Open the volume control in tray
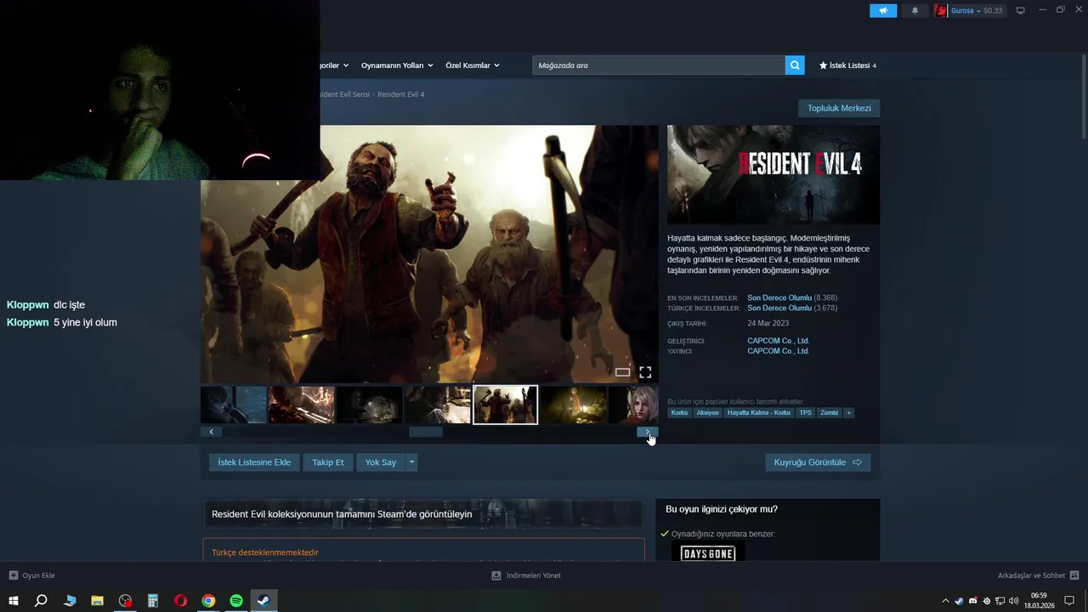 point(1014,601)
